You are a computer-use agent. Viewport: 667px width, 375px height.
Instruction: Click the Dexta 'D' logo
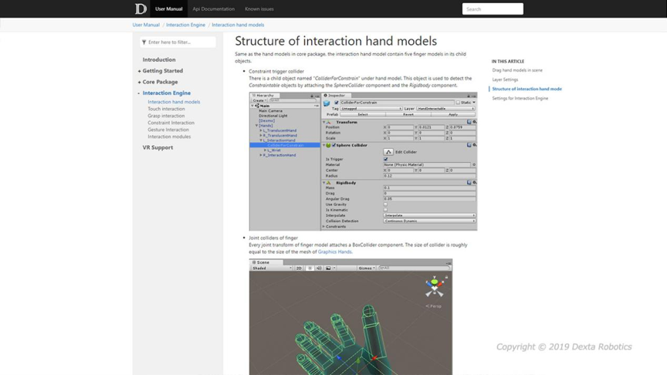[x=141, y=9]
